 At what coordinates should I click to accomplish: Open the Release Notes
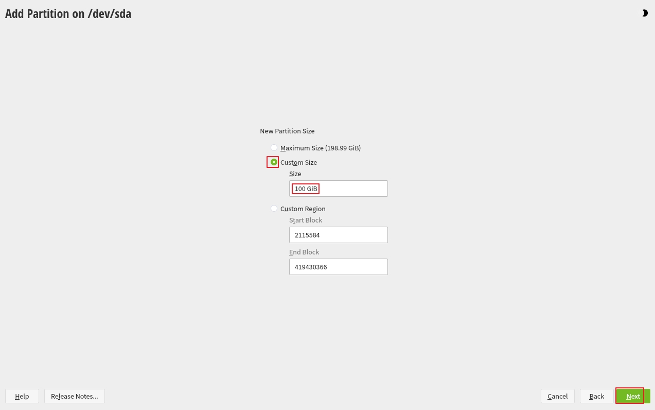[x=75, y=396]
